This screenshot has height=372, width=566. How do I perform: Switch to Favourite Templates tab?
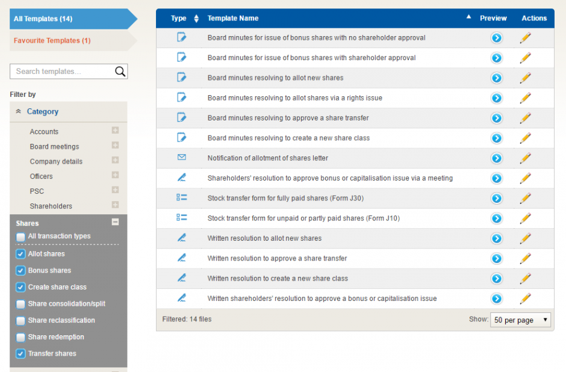tap(52, 40)
